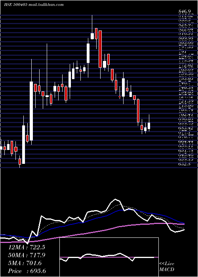Click the tallest white candle body

tap(31, 111)
